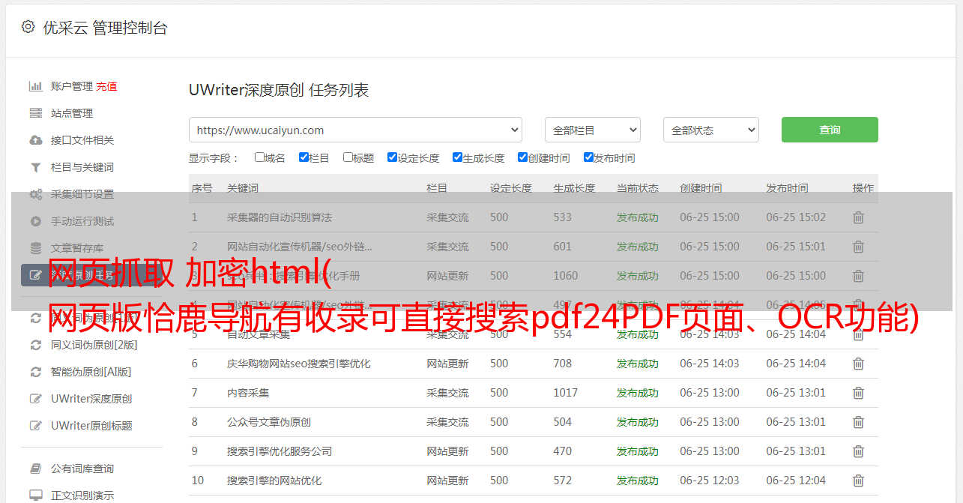Click the 发布时间 column header
The height and width of the screenshot is (503, 963).
click(x=787, y=188)
